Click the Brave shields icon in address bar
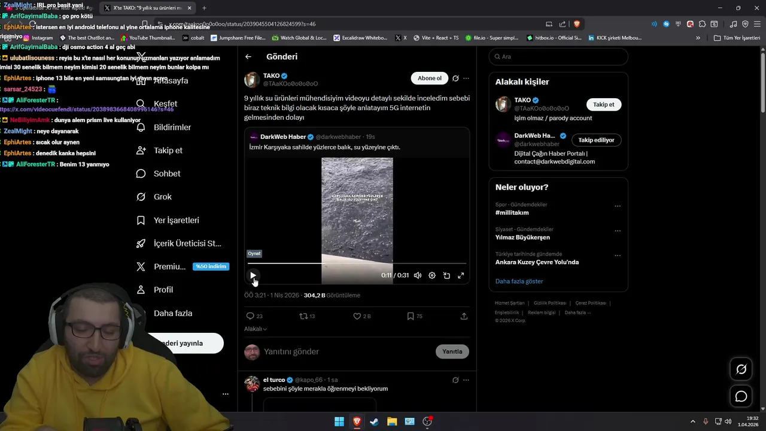This screenshot has width=766, height=431. tap(577, 24)
